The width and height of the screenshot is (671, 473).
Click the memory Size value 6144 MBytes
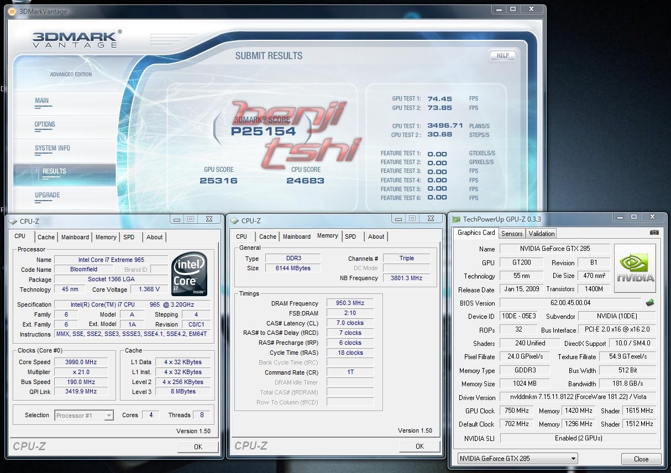[293, 269]
